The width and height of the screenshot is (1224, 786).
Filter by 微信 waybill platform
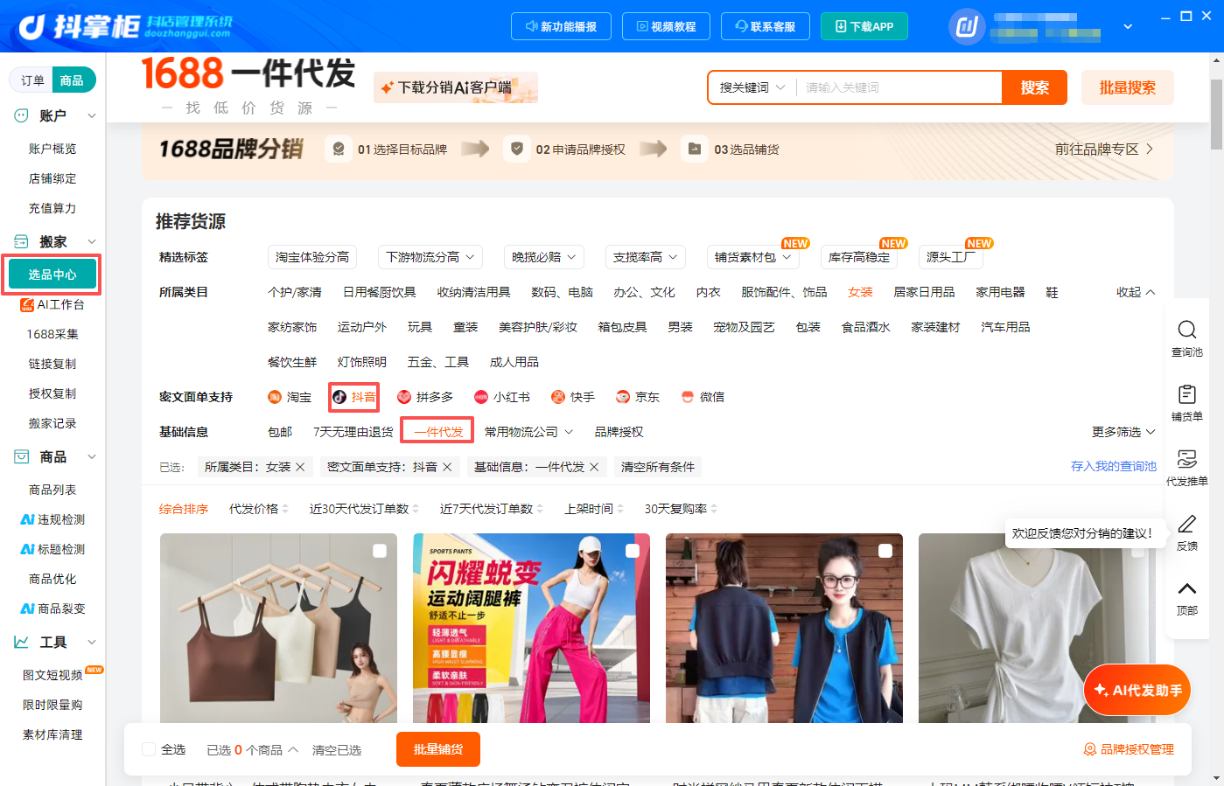[x=703, y=397]
